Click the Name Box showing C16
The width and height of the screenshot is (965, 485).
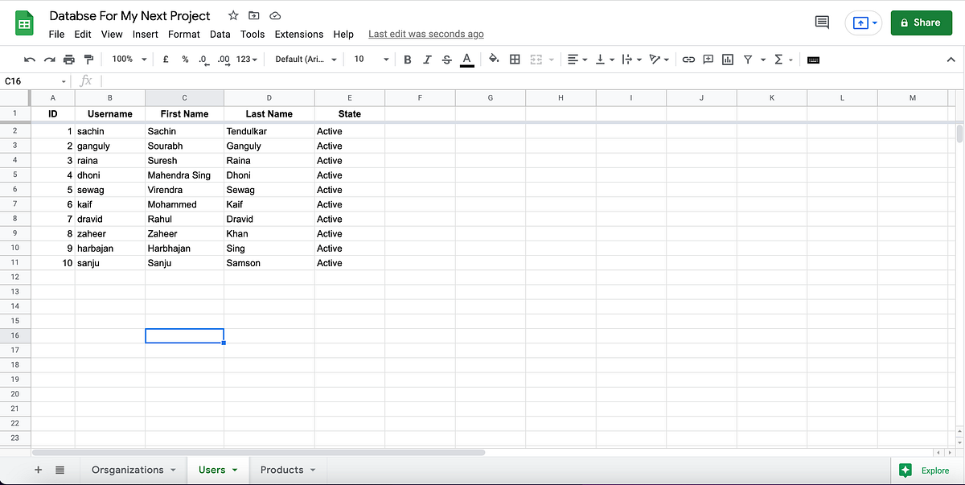pyautogui.click(x=32, y=80)
